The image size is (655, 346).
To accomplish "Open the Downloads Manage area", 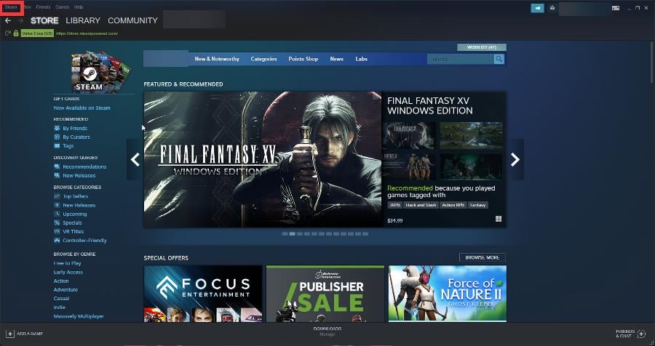I will pos(327,331).
